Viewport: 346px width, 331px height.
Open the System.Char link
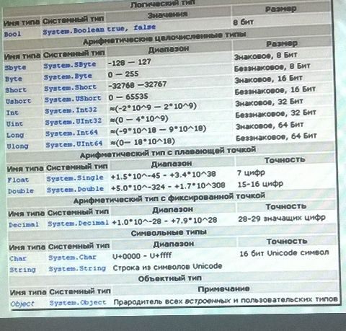[72, 257]
